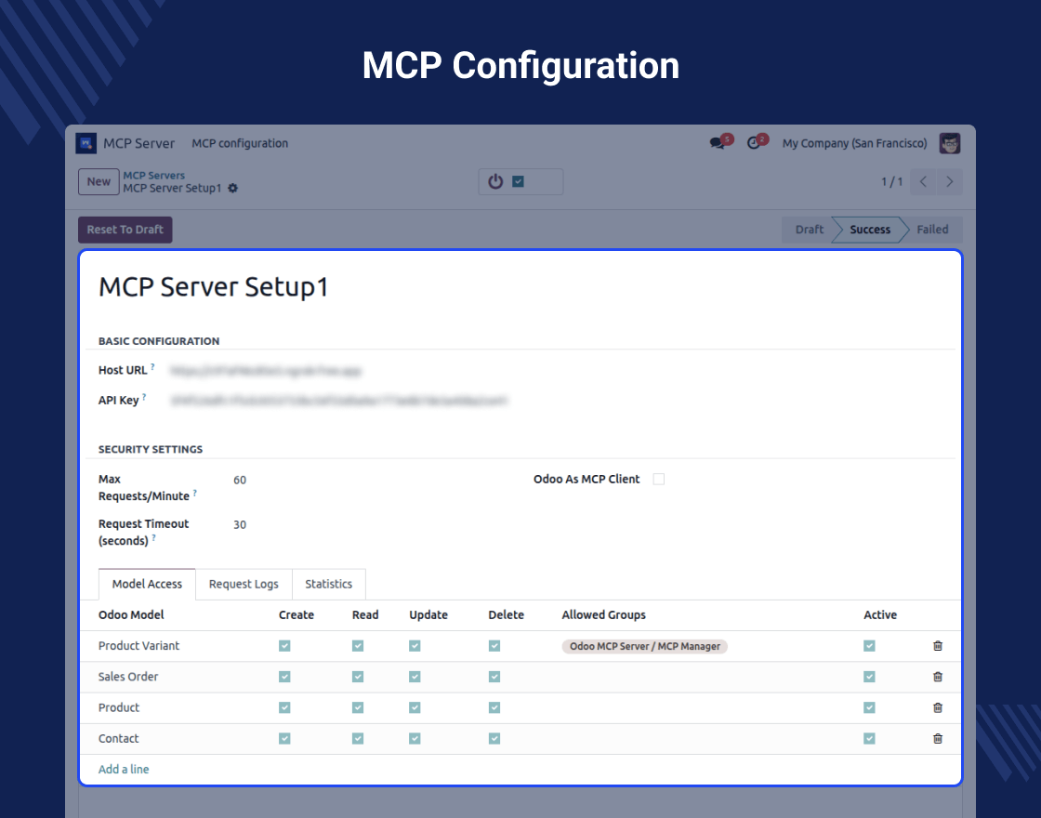Open the MCP Server app icon
Screen dimensions: 1041x818
pos(86,143)
